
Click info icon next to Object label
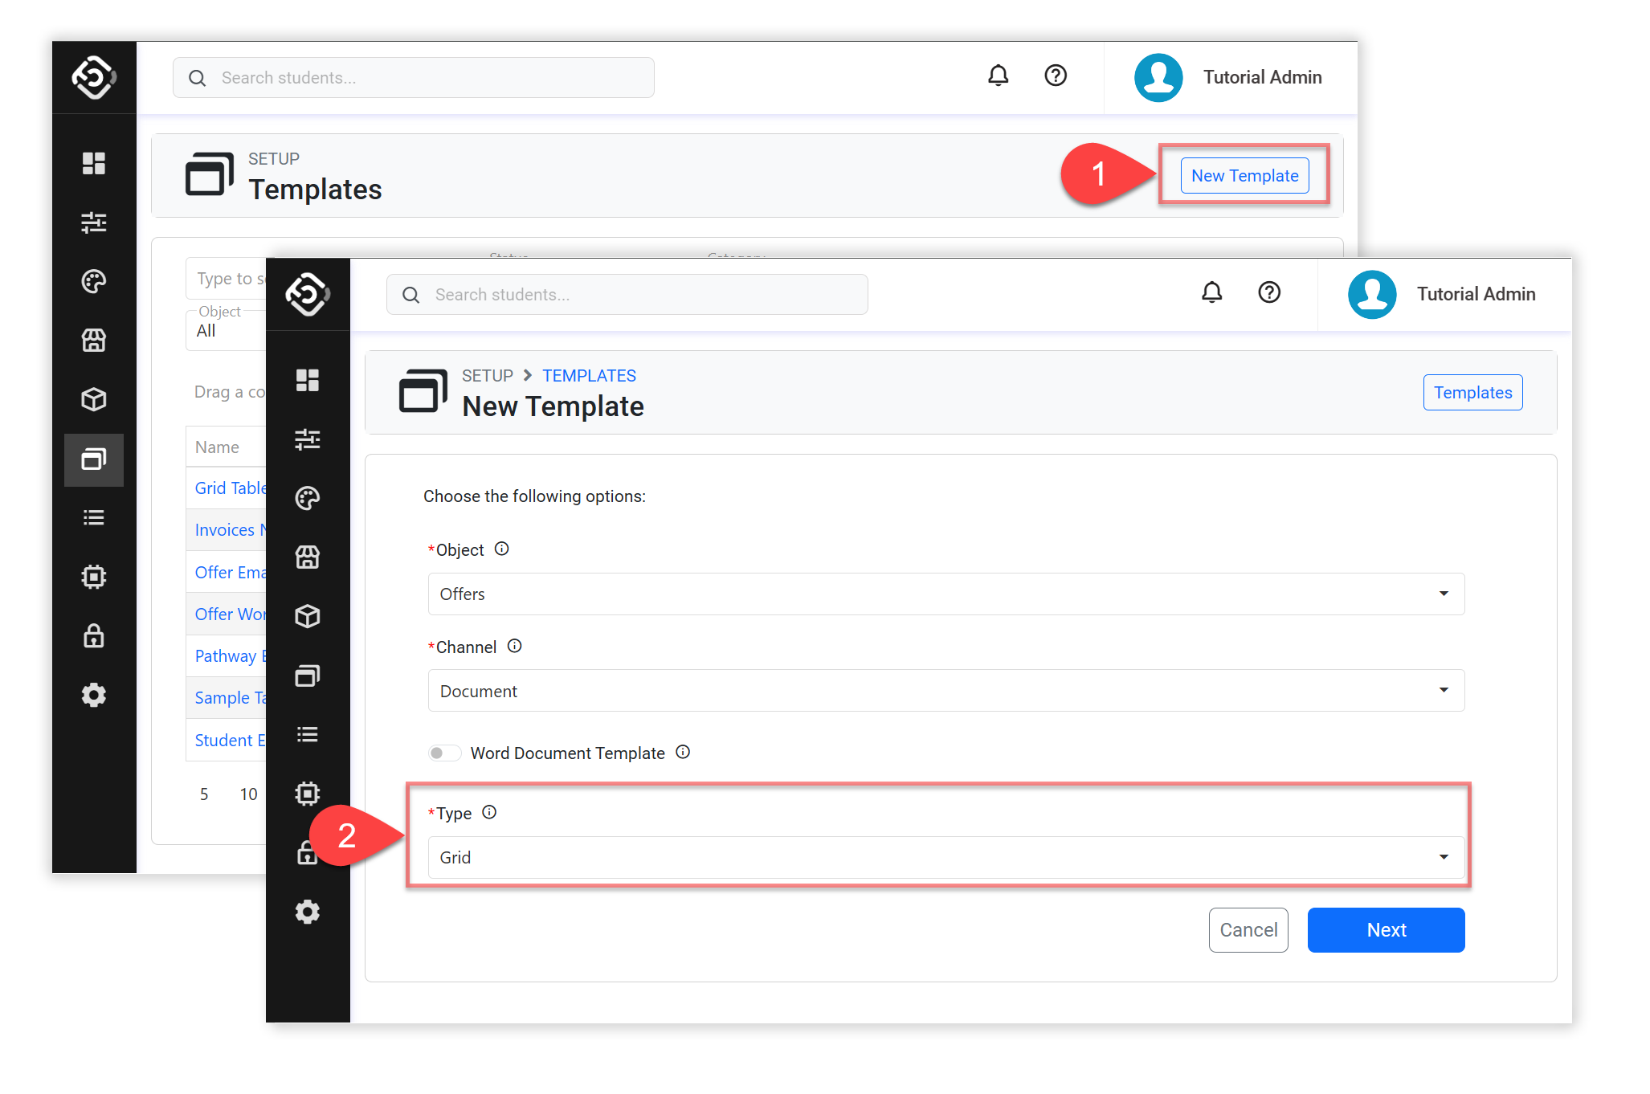pyautogui.click(x=502, y=549)
